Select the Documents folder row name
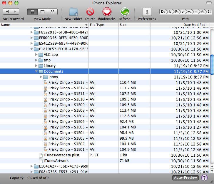This screenshot has width=214, height=184. [x=53, y=71]
